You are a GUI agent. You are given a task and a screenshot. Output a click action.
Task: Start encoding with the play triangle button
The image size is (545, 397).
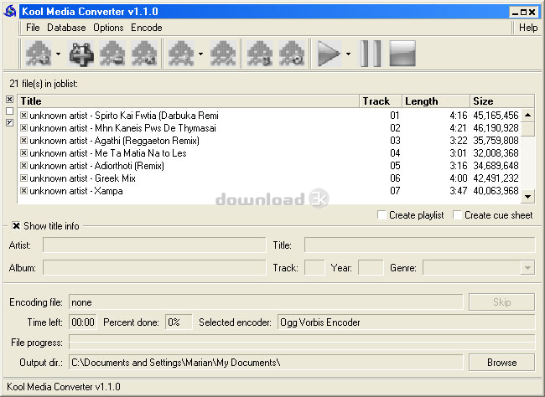329,54
